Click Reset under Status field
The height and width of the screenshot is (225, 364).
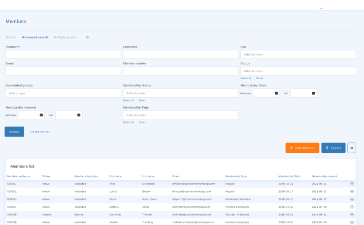[x=259, y=78]
